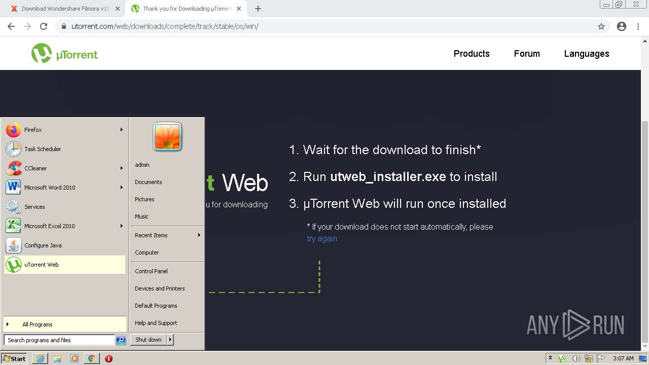This screenshot has height=365, width=649.
Task: Click Show desktop icon at the taskbar's right end
Action: pyautogui.click(x=643, y=358)
